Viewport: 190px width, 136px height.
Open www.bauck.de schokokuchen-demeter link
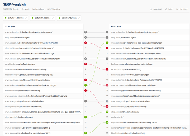135,96
